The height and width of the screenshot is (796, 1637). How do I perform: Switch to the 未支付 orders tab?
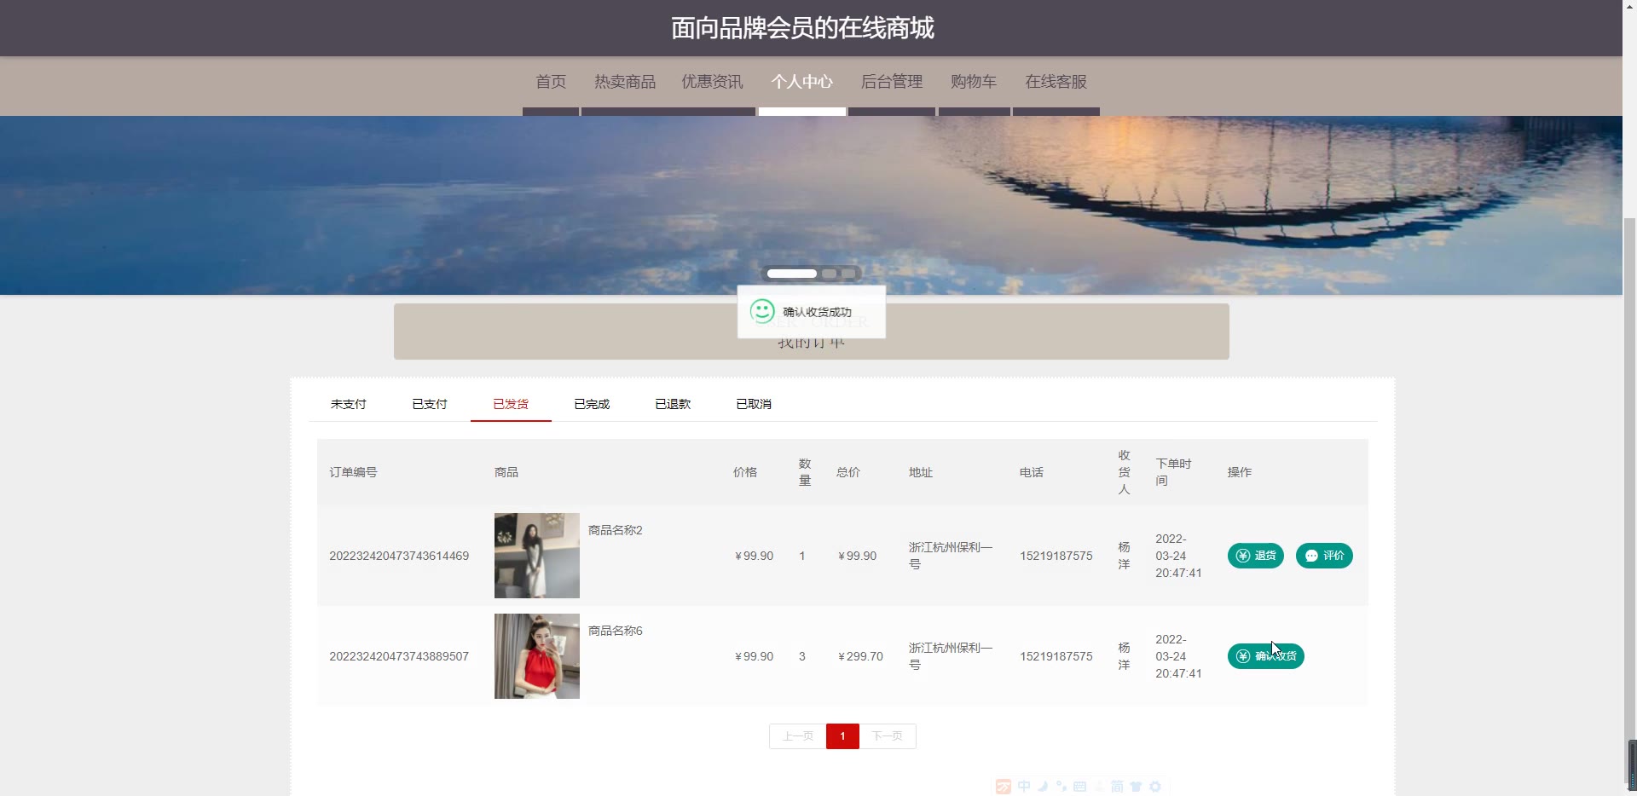coord(349,404)
